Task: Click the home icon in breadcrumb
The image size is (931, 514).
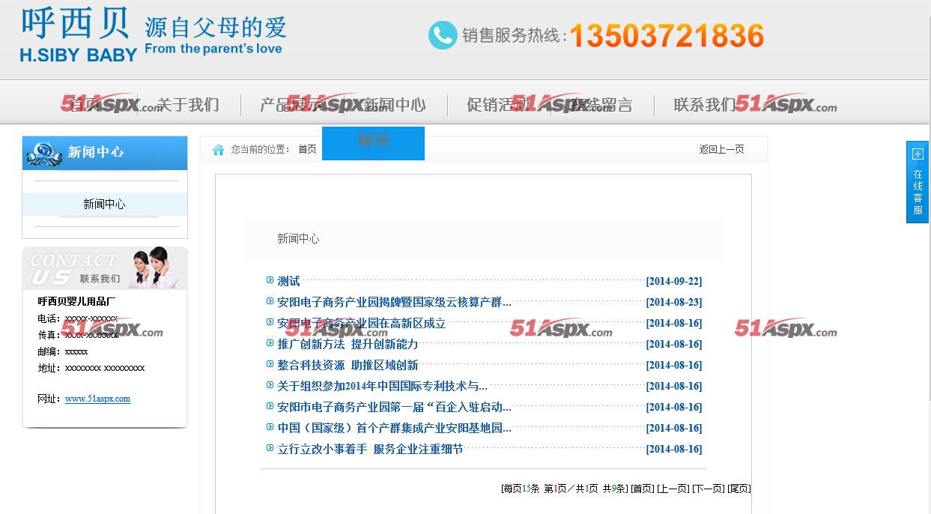Action: (x=218, y=150)
